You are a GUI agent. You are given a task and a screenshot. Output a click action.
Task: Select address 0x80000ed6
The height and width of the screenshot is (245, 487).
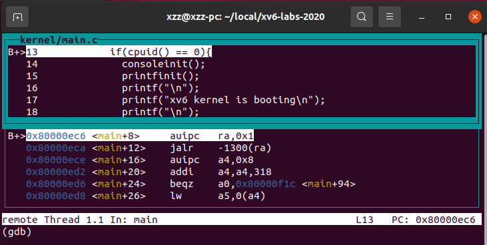(x=55, y=184)
